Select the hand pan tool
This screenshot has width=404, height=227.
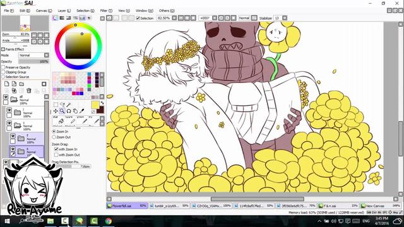coord(75,111)
